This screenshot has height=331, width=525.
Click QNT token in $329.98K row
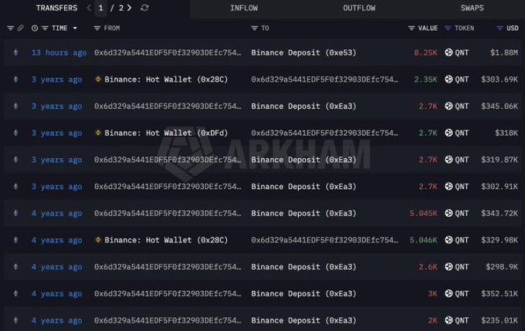[x=457, y=240]
